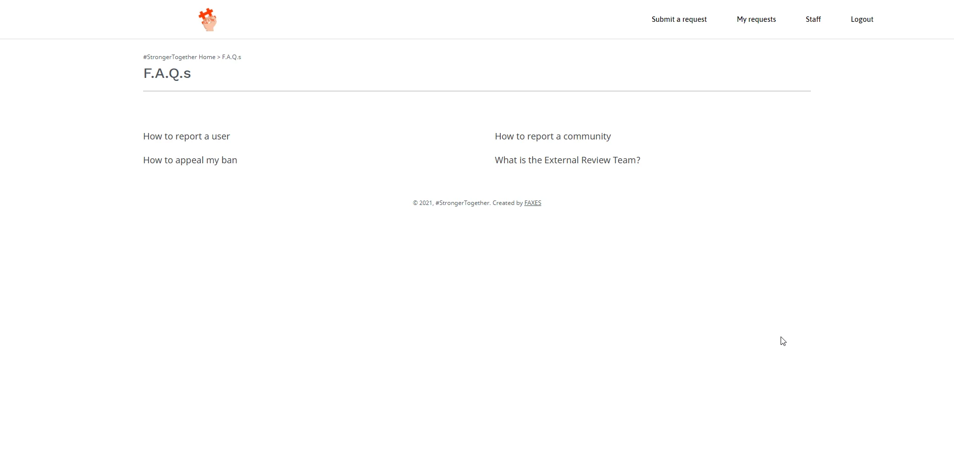Open the How to report a user article

click(186, 136)
